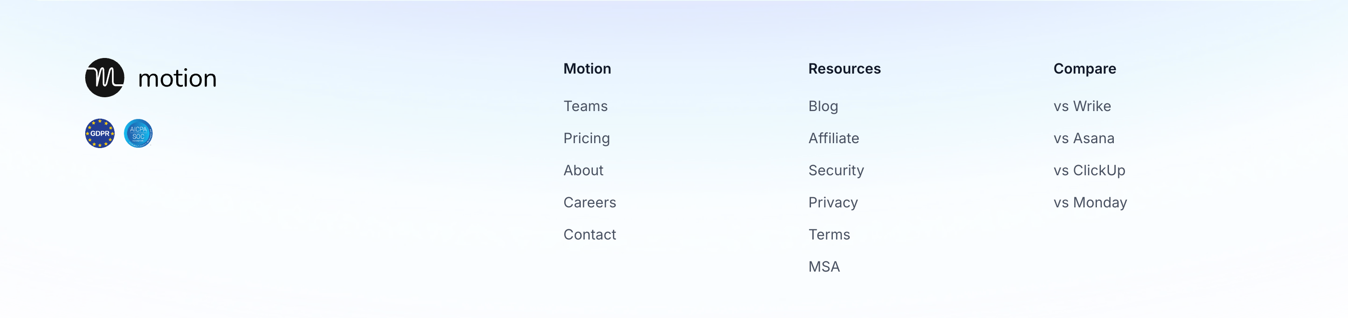1348x318 pixels.
Task: Click the Motion logo icon
Action: coord(105,78)
